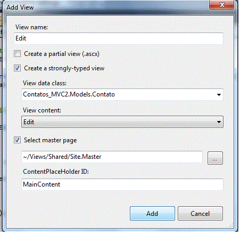240x234 pixels.
Task: Click the 'ContentPlaceHolder ID:' label
Action: click(x=56, y=172)
